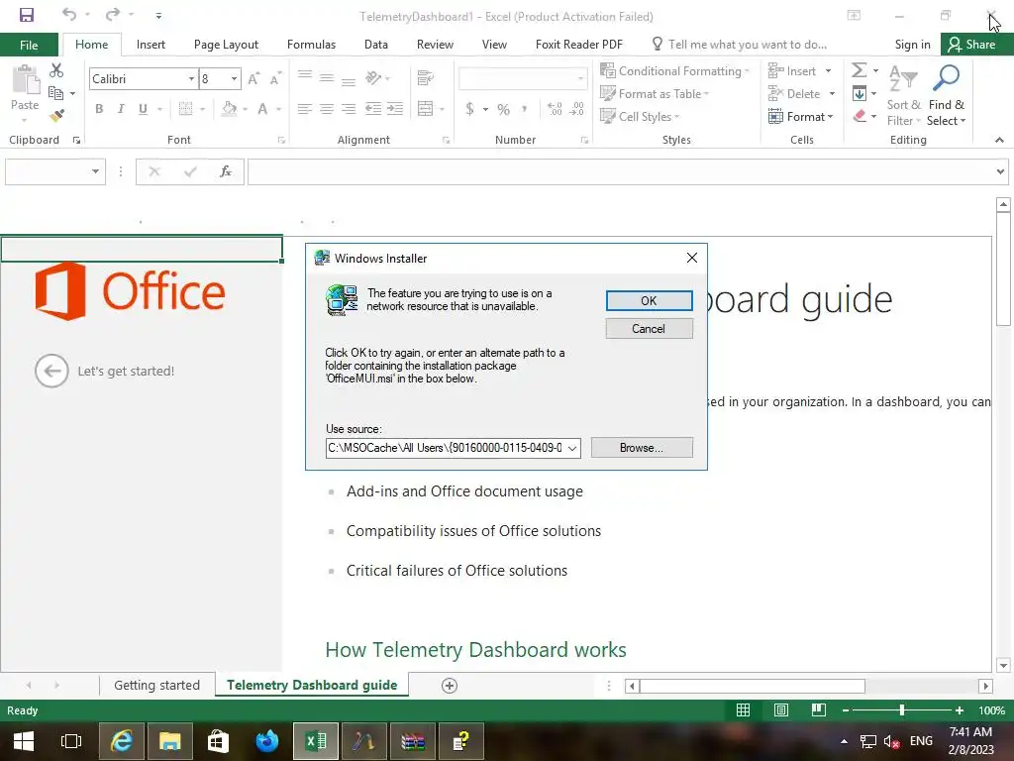1014x761 pixels.
Task: Click the Undo arrow icon
Action: (x=69, y=14)
